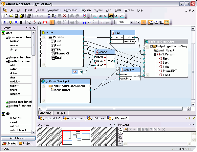Click the red viewport rectangle in Overview
The image size is (197, 152).
76,138
